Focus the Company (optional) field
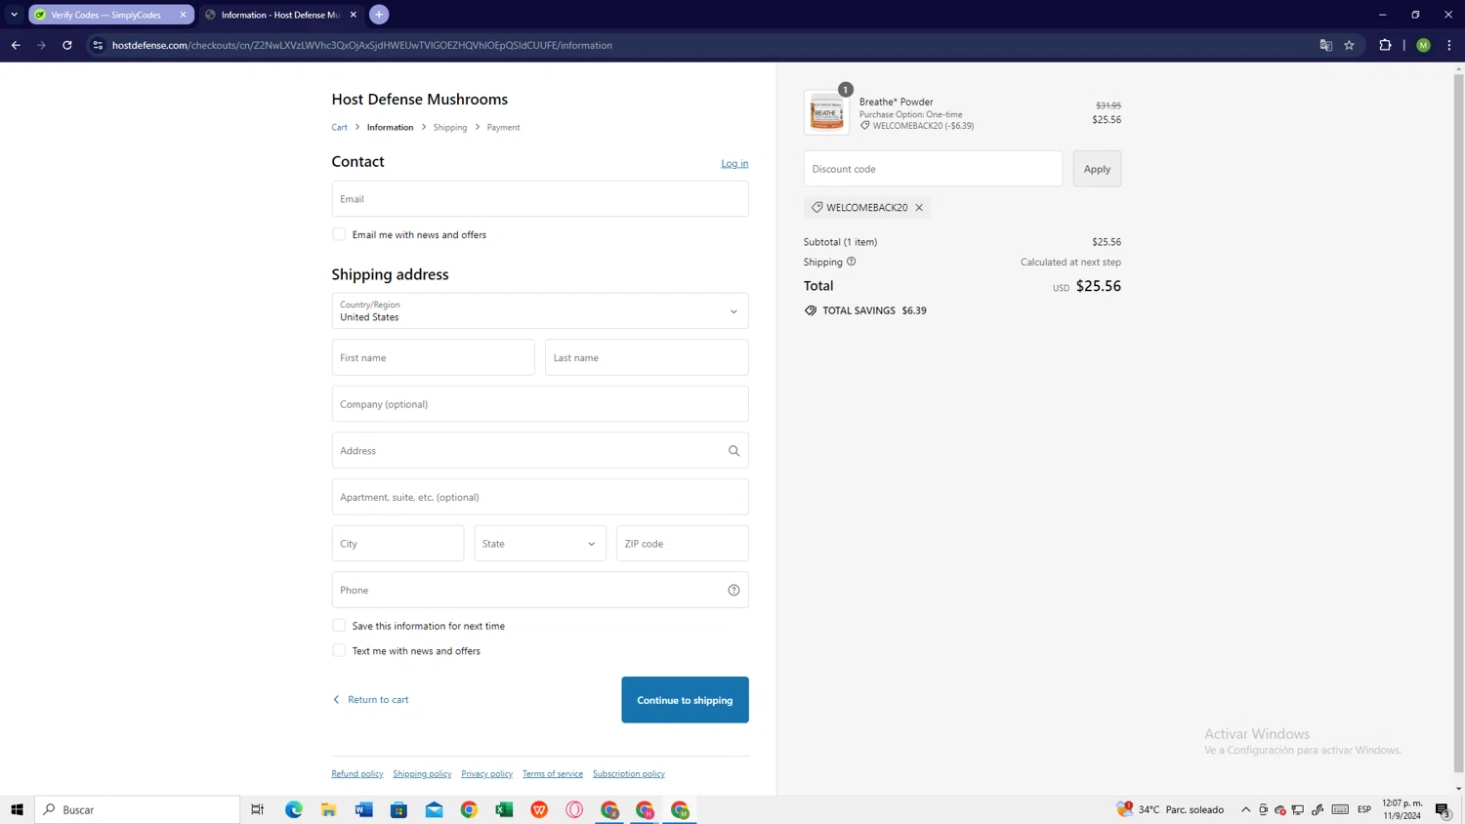 point(540,404)
